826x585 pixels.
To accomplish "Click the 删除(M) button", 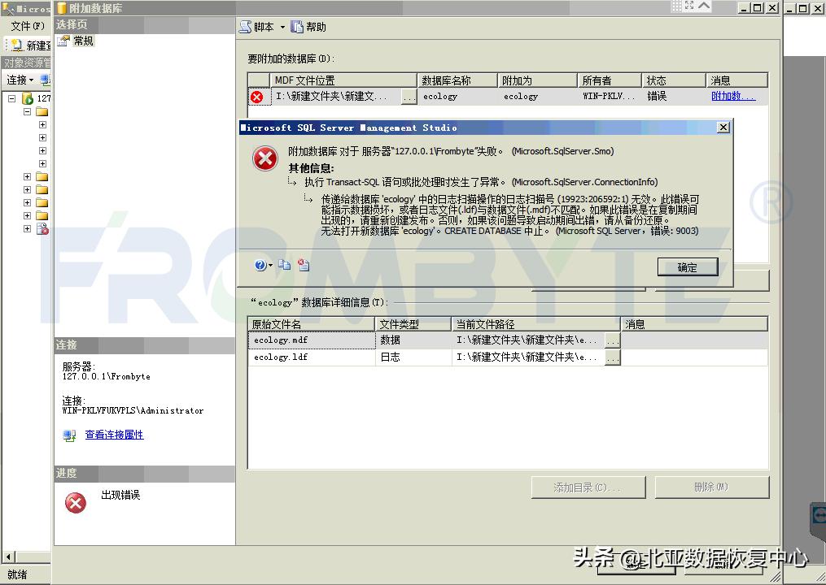I will pos(711,487).
